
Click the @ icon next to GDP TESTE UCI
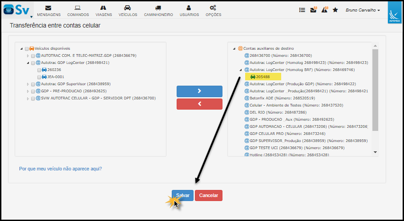tap(246, 148)
